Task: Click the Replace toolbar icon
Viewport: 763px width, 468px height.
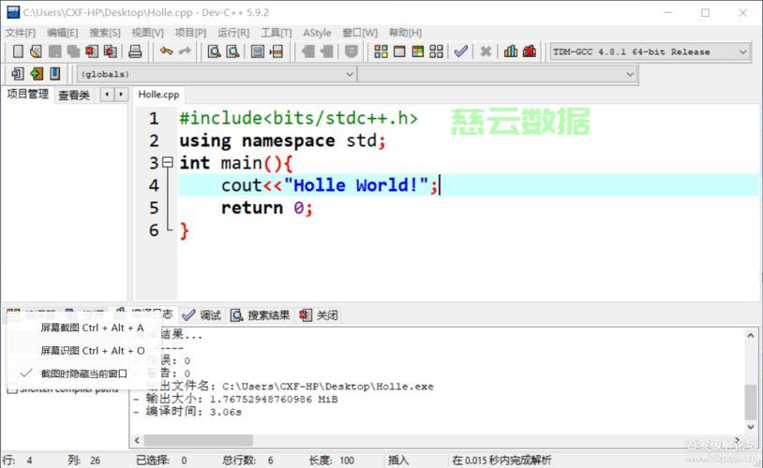Action: coord(233,51)
